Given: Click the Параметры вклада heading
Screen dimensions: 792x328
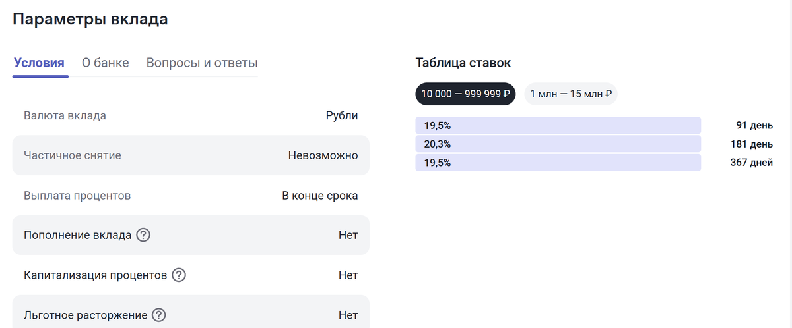Looking at the screenshot, I should (x=90, y=19).
